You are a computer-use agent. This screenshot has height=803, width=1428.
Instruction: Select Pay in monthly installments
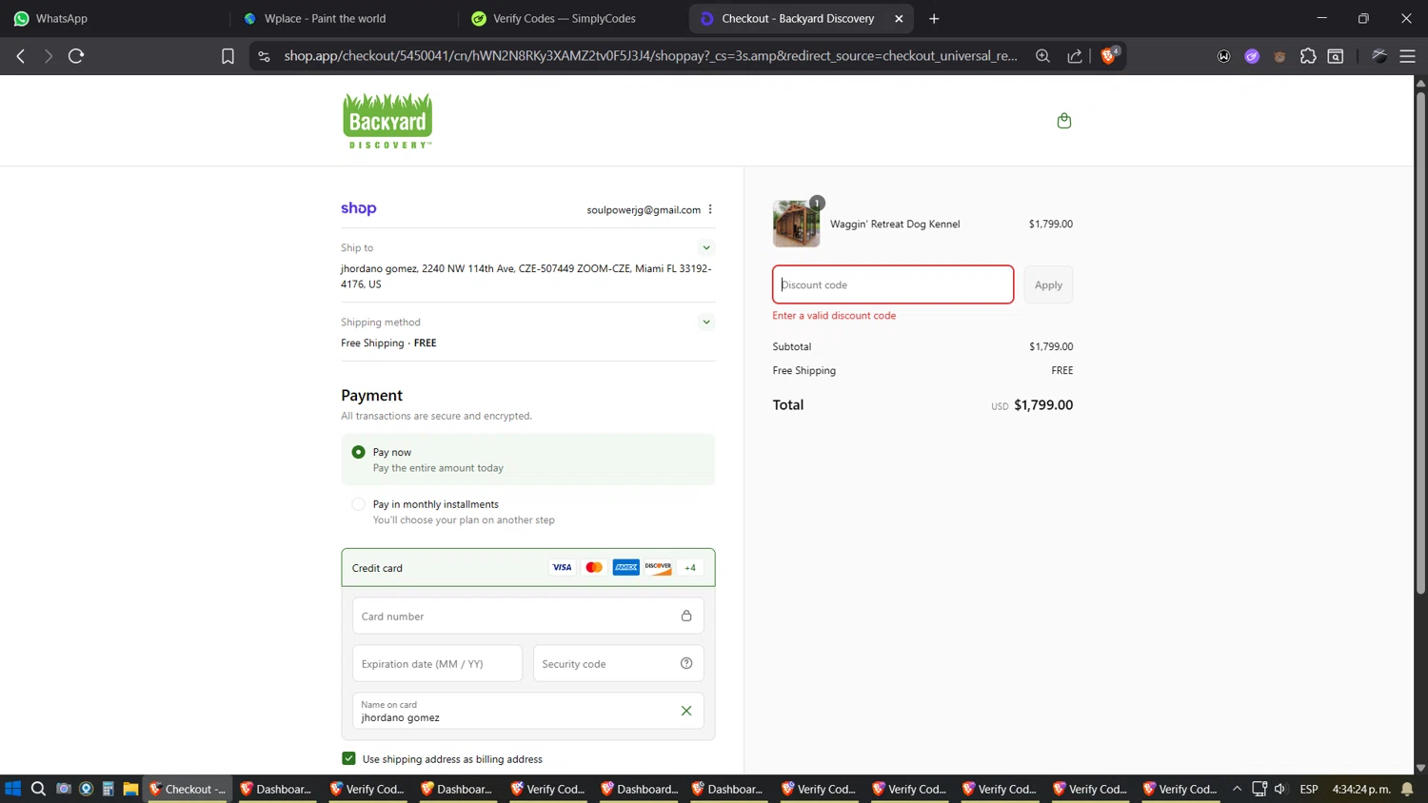(x=358, y=504)
